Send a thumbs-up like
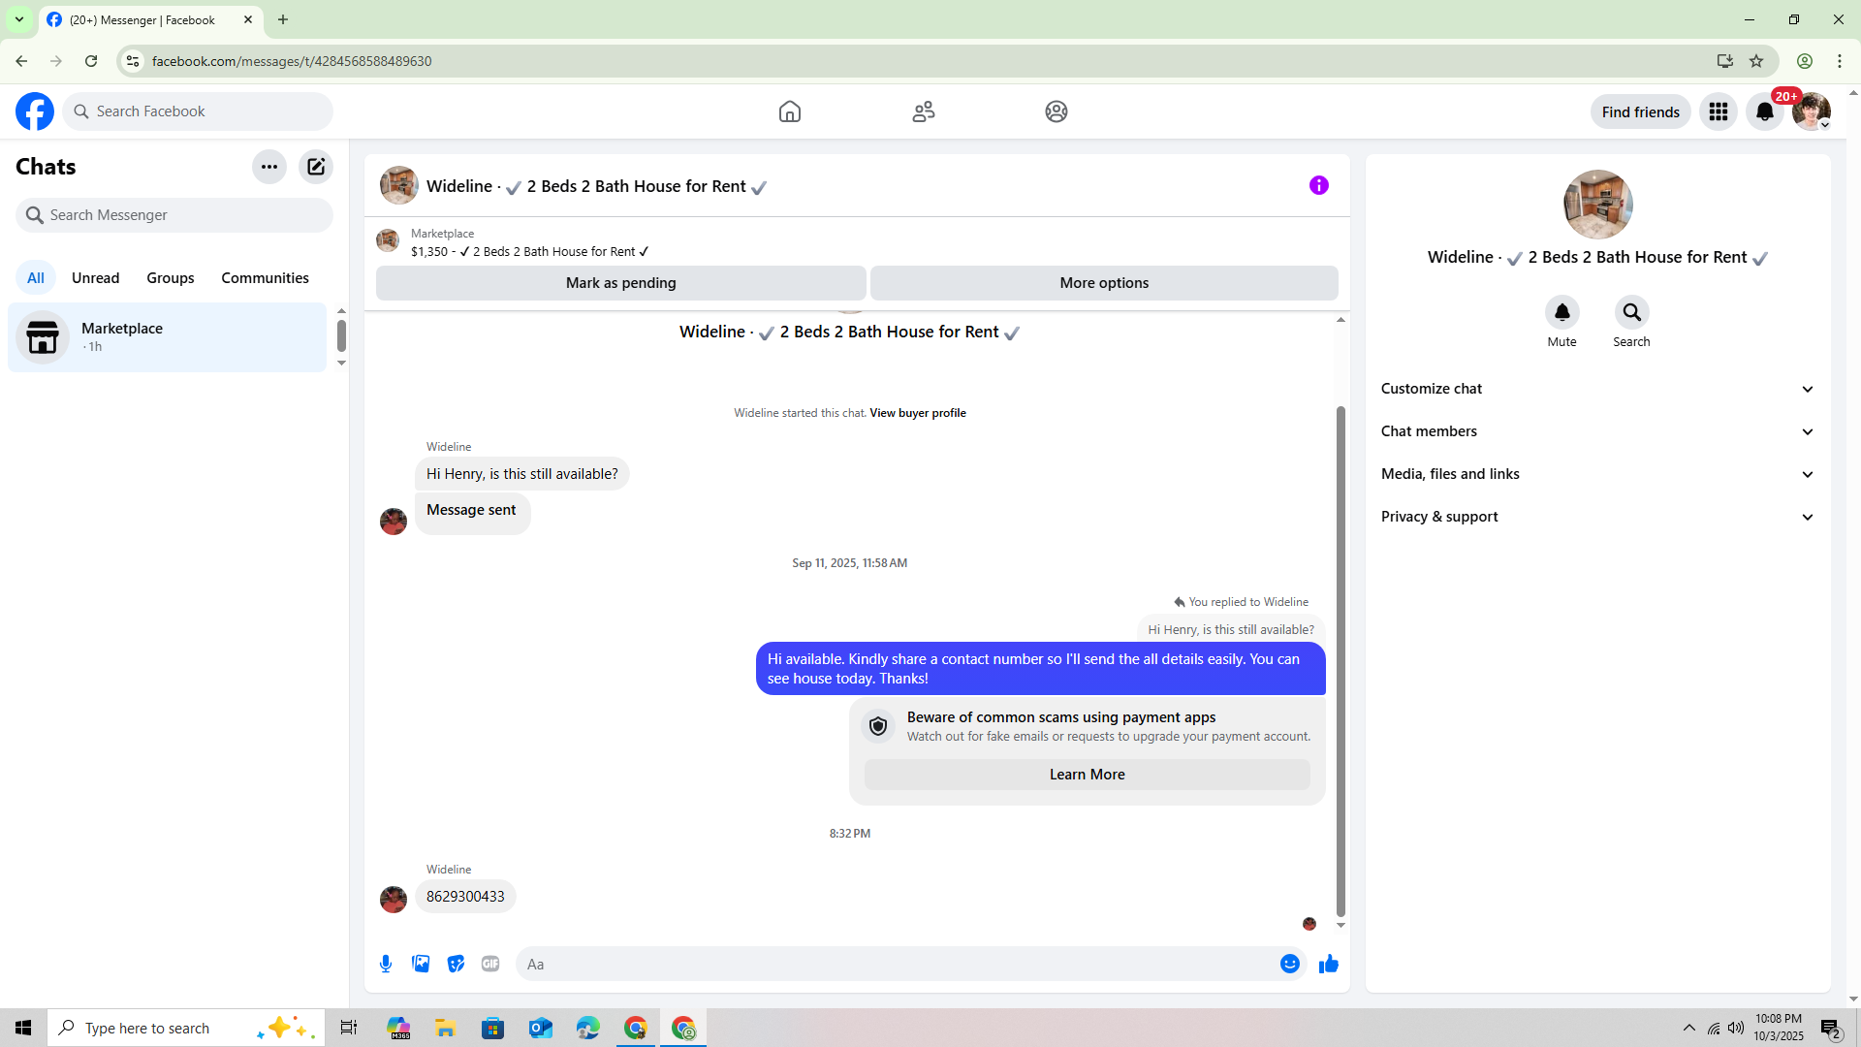Screen dimensions: 1861x1047 pyautogui.click(x=1329, y=964)
